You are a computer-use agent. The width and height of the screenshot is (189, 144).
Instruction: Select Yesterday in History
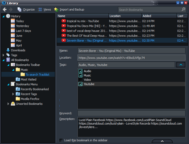22,26
